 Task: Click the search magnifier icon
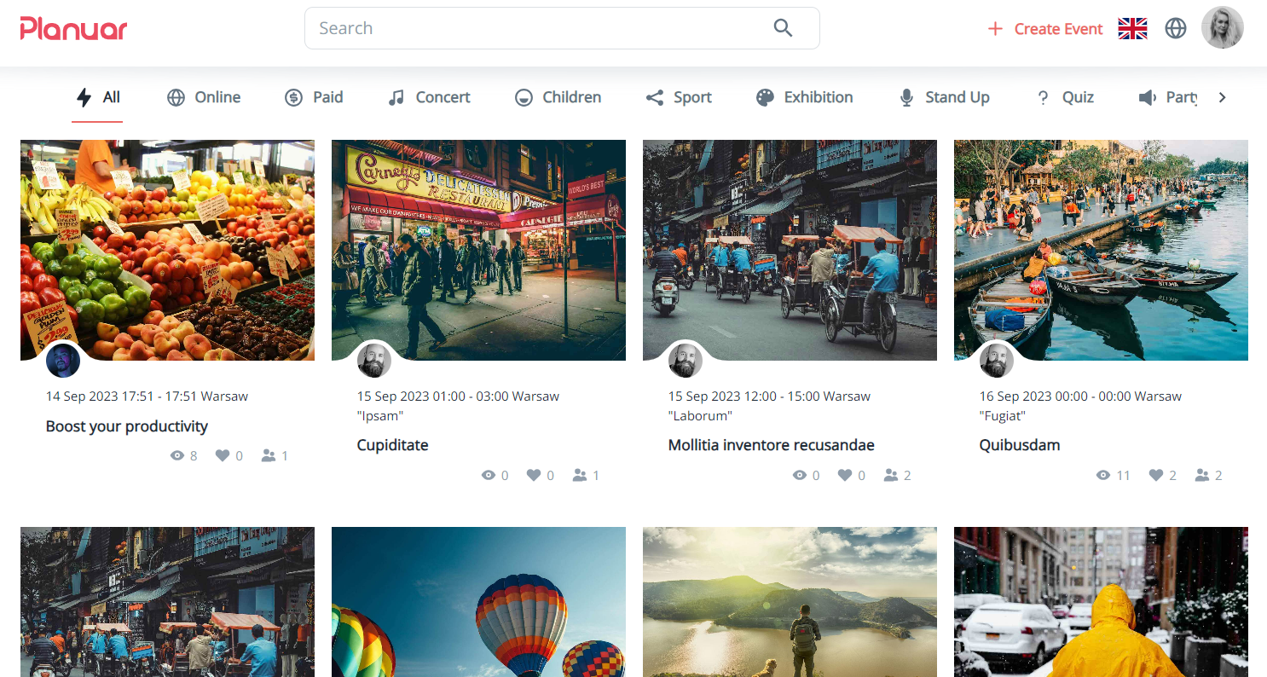pyautogui.click(x=783, y=28)
